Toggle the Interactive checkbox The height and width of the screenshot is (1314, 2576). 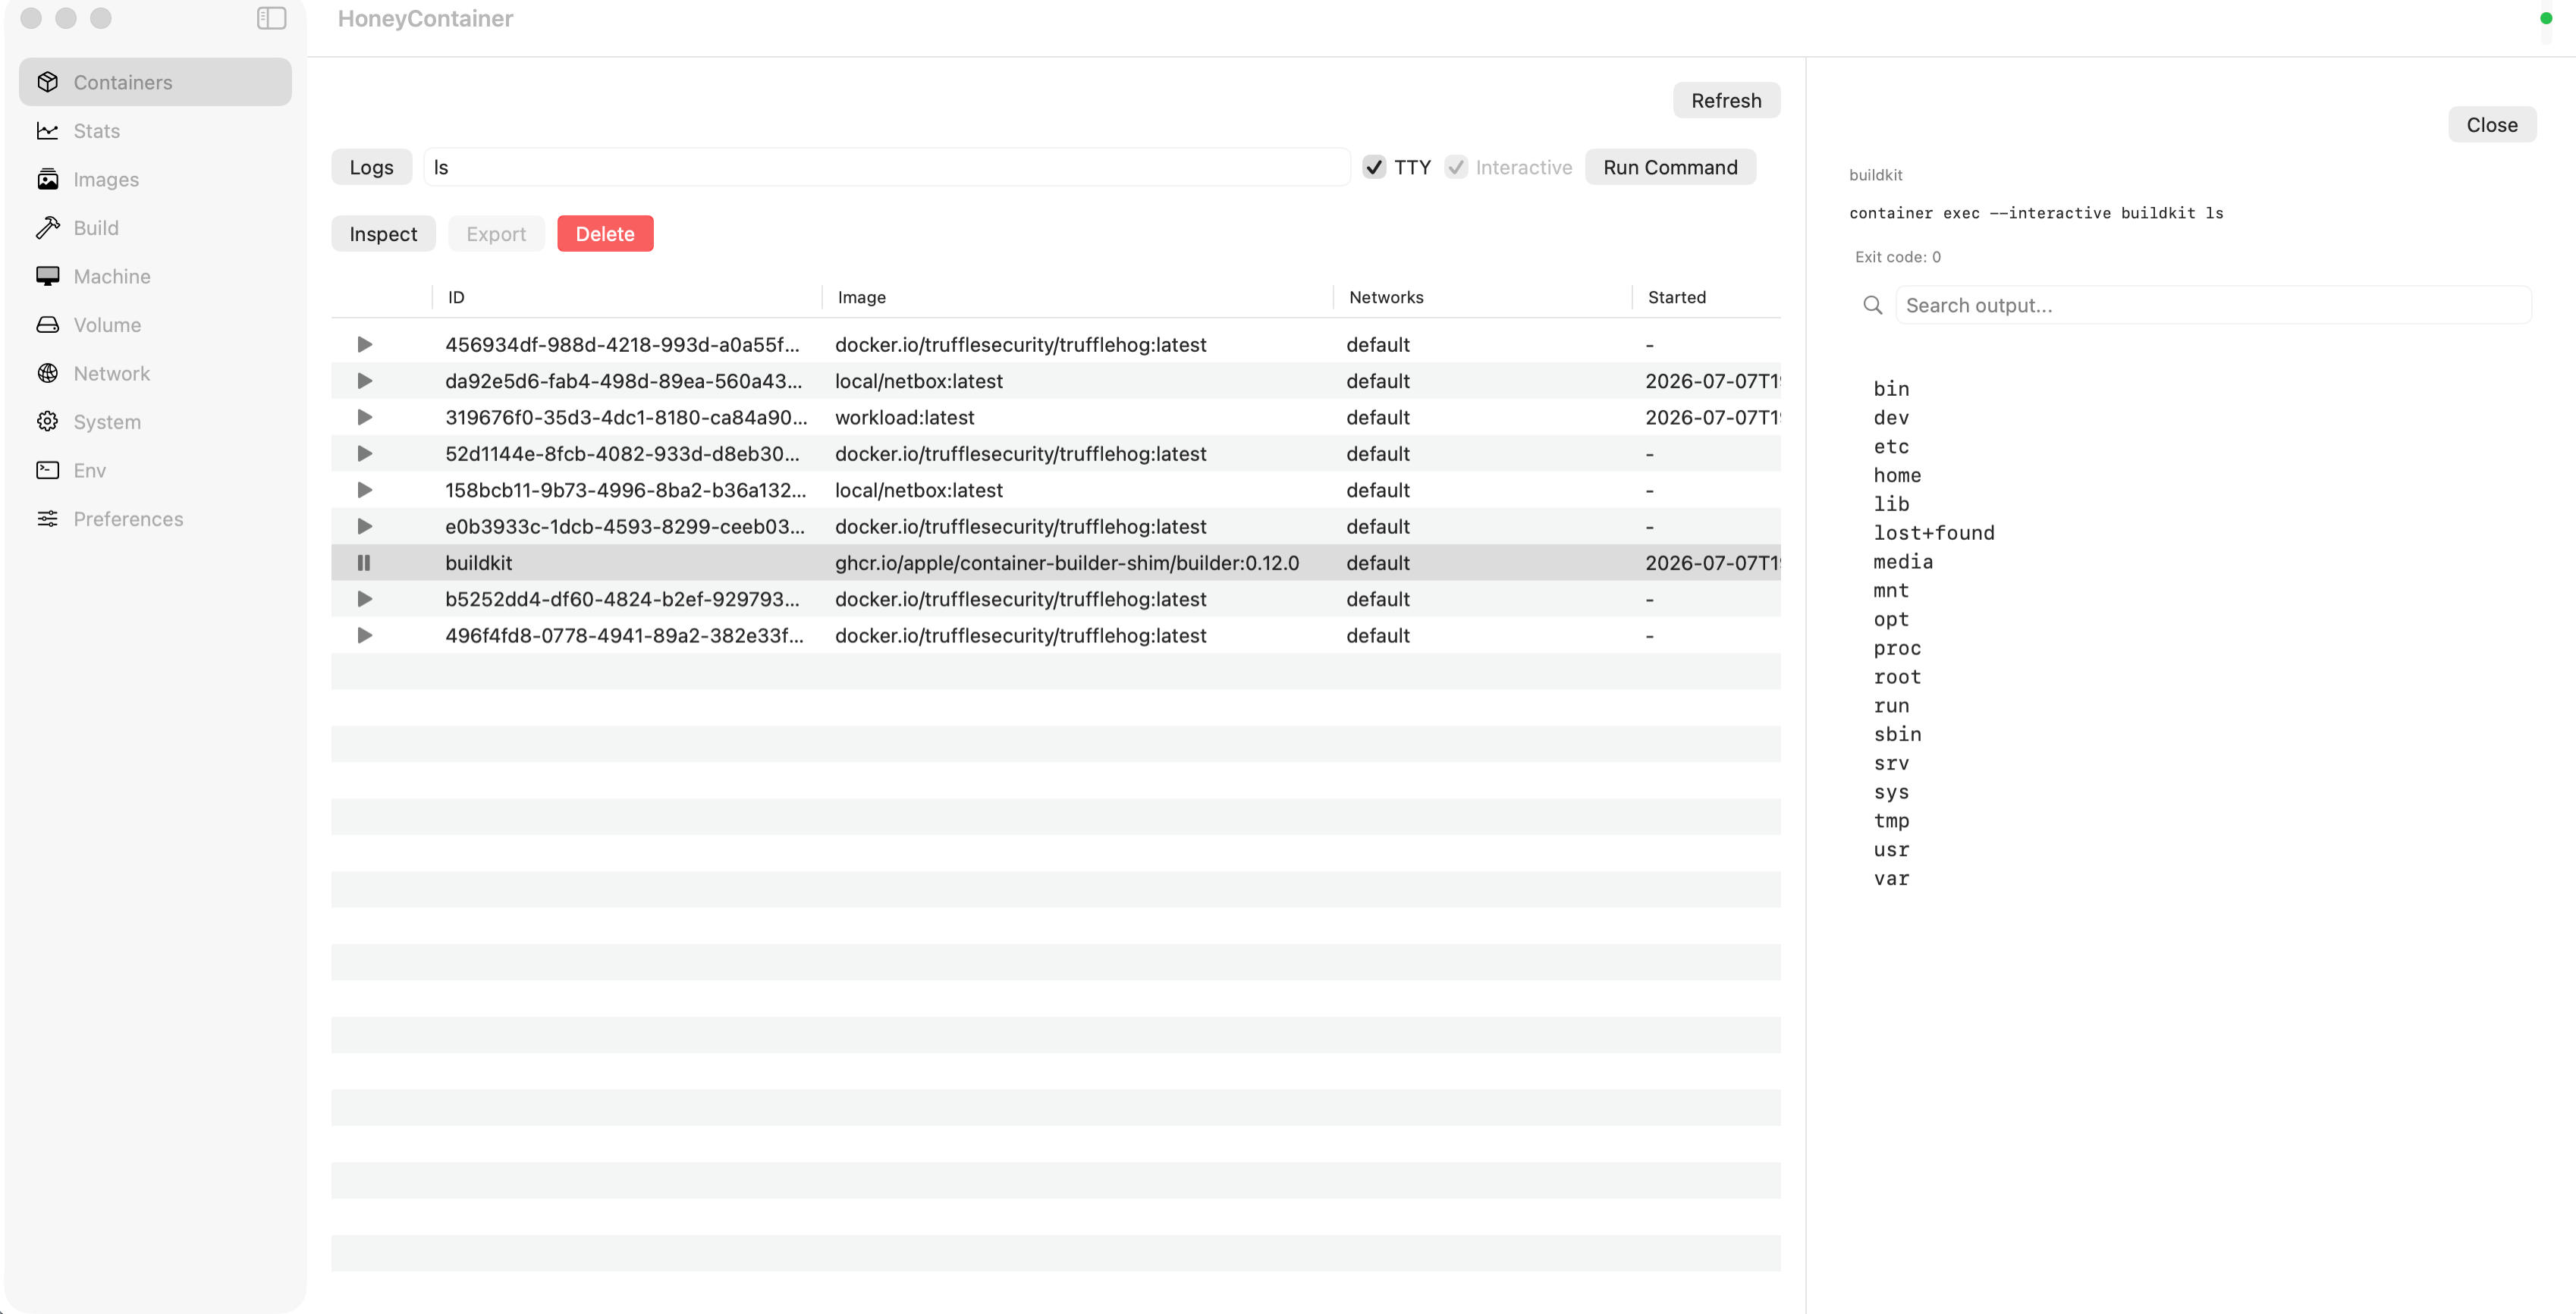(x=1456, y=167)
